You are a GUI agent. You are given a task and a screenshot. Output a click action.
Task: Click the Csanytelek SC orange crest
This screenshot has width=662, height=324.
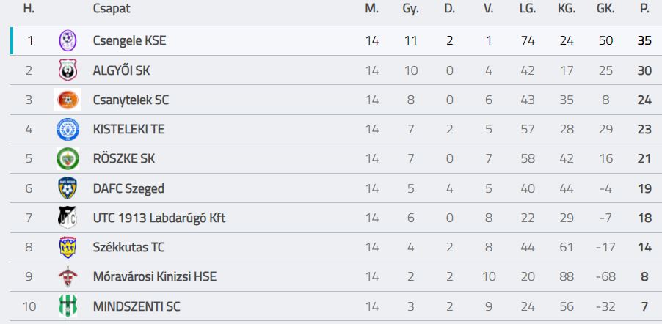pyautogui.click(x=68, y=100)
